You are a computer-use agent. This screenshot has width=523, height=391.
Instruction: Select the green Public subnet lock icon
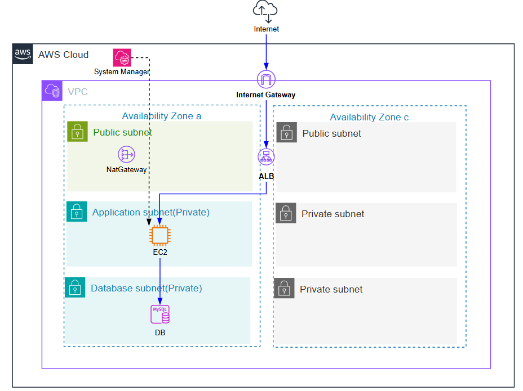tap(77, 132)
